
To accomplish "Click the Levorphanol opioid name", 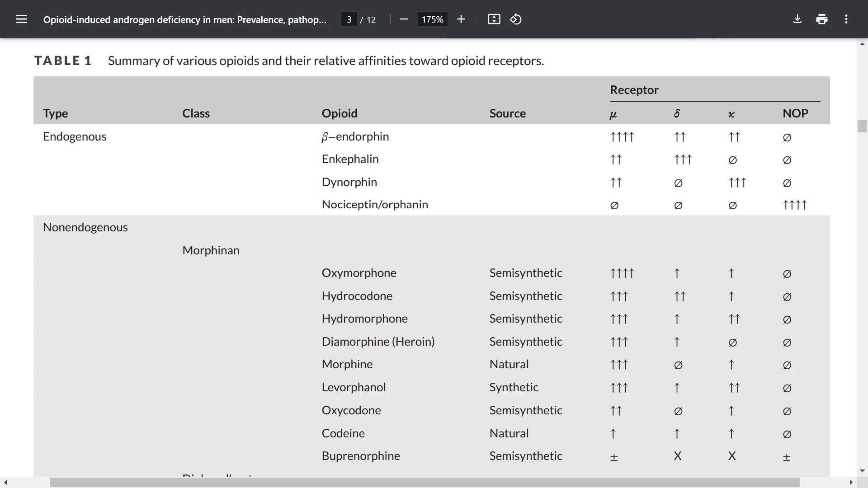I will point(354,387).
